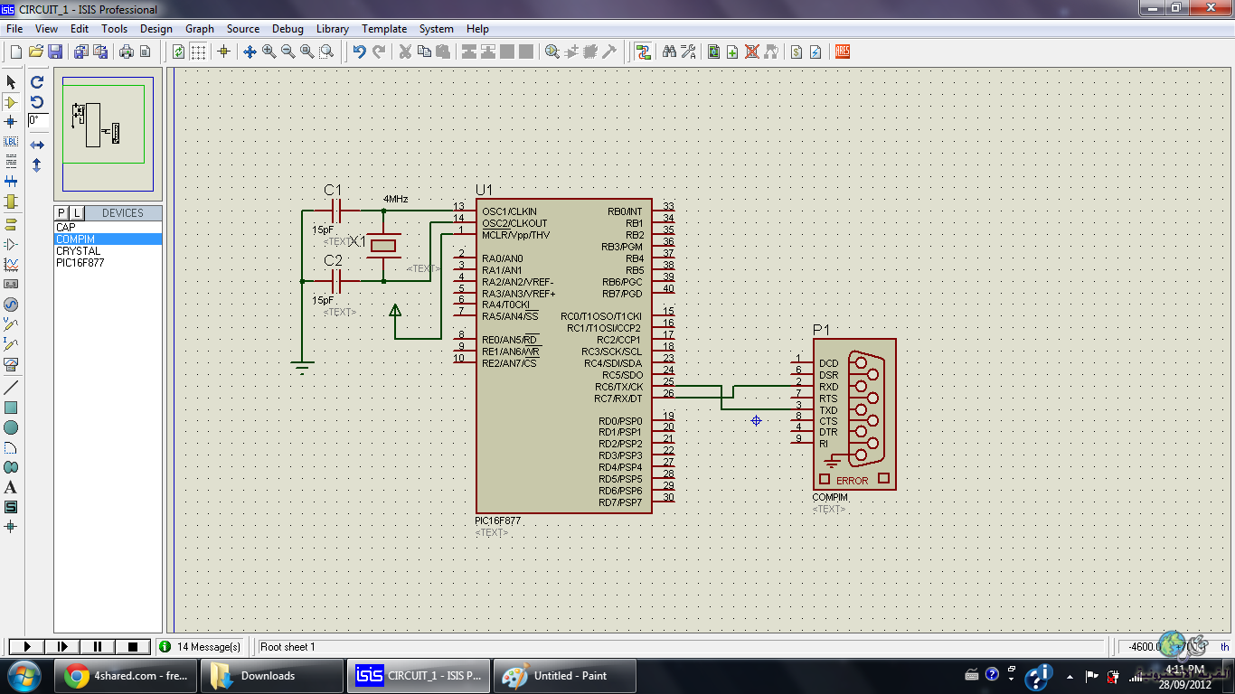Select the 2D Symbols (S) tool
1235x694 pixels.
tap(11, 507)
